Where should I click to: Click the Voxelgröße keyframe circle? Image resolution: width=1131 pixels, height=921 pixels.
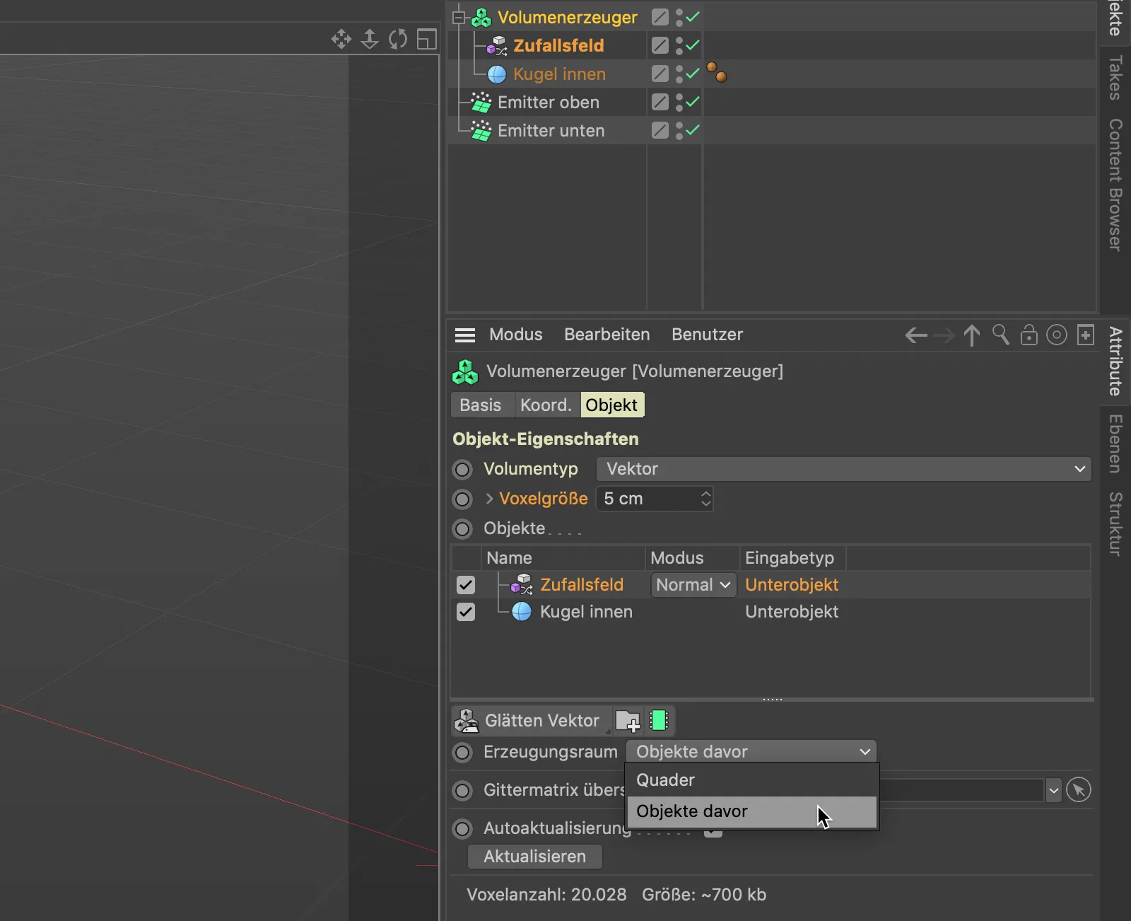pos(462,499)
